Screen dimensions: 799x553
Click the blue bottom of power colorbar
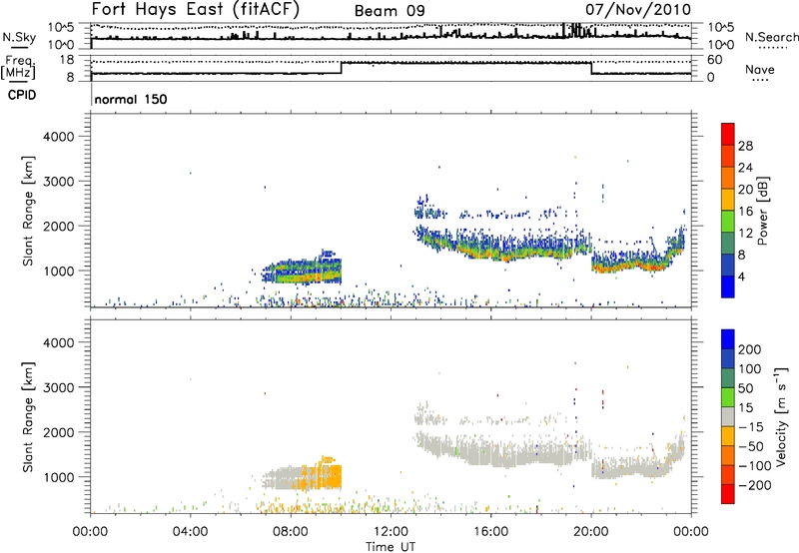[728, 286]
